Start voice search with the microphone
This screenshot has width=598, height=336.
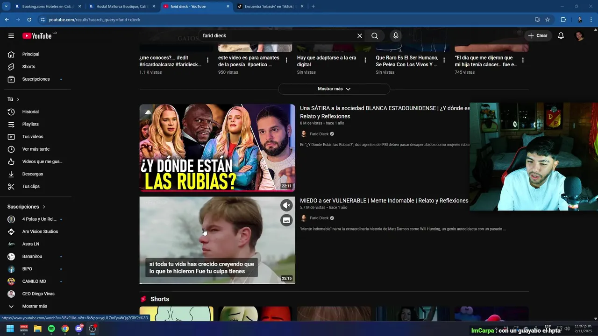[396, 36]
